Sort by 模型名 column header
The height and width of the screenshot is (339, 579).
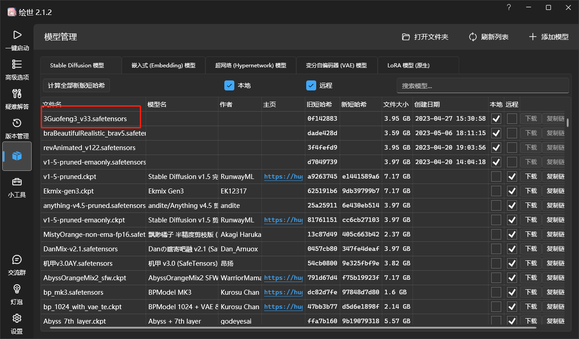click(x=182, y=104)
